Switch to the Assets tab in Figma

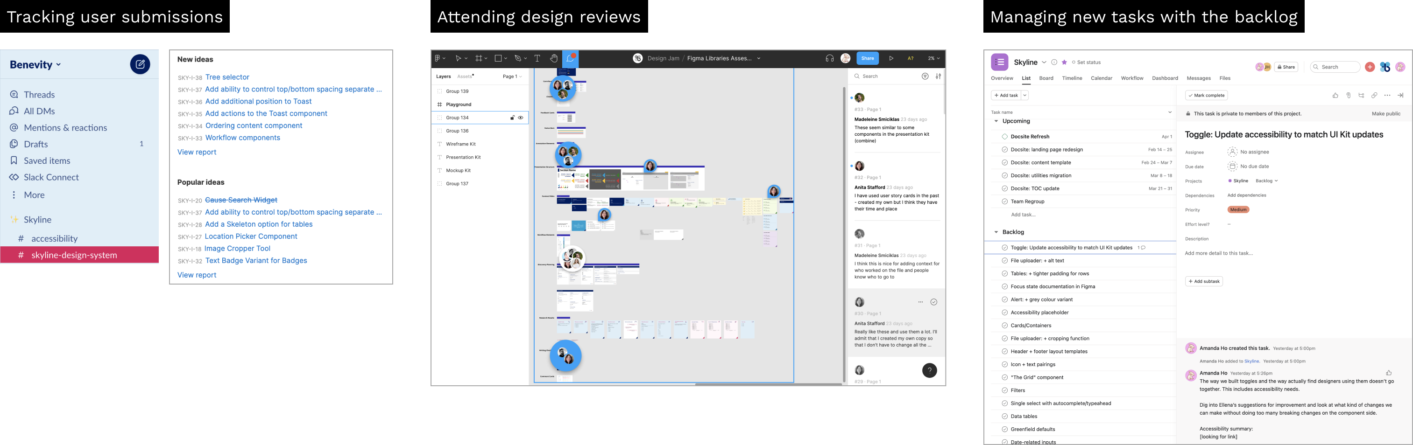(465, 76)
